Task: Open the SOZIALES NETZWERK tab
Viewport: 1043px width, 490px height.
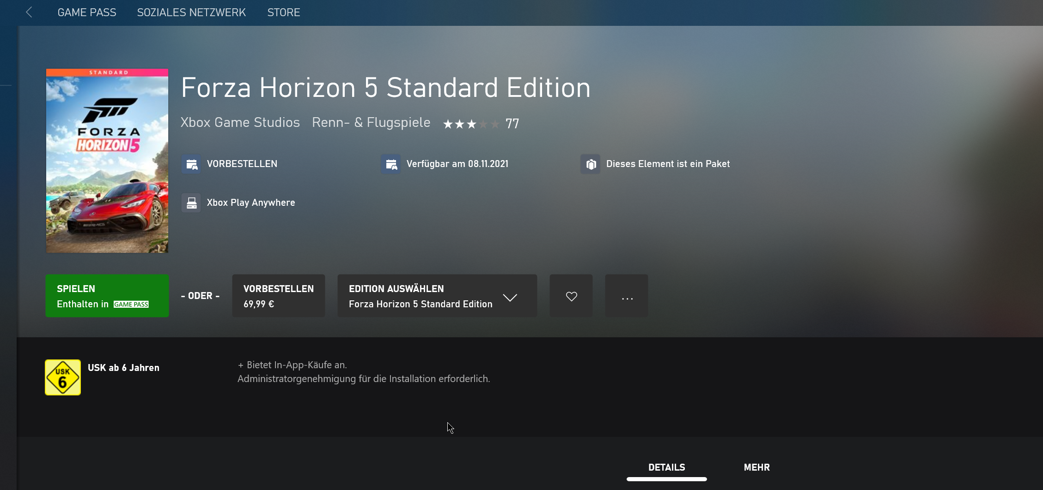Action: tap(191, 12)
